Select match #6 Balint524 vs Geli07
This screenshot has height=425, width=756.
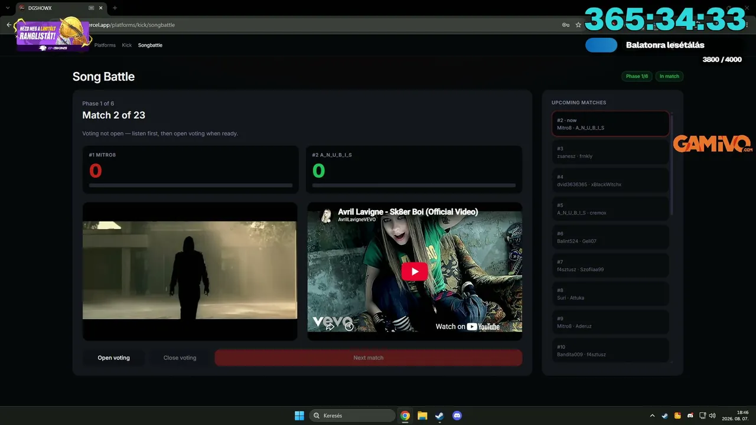point(610,237)
